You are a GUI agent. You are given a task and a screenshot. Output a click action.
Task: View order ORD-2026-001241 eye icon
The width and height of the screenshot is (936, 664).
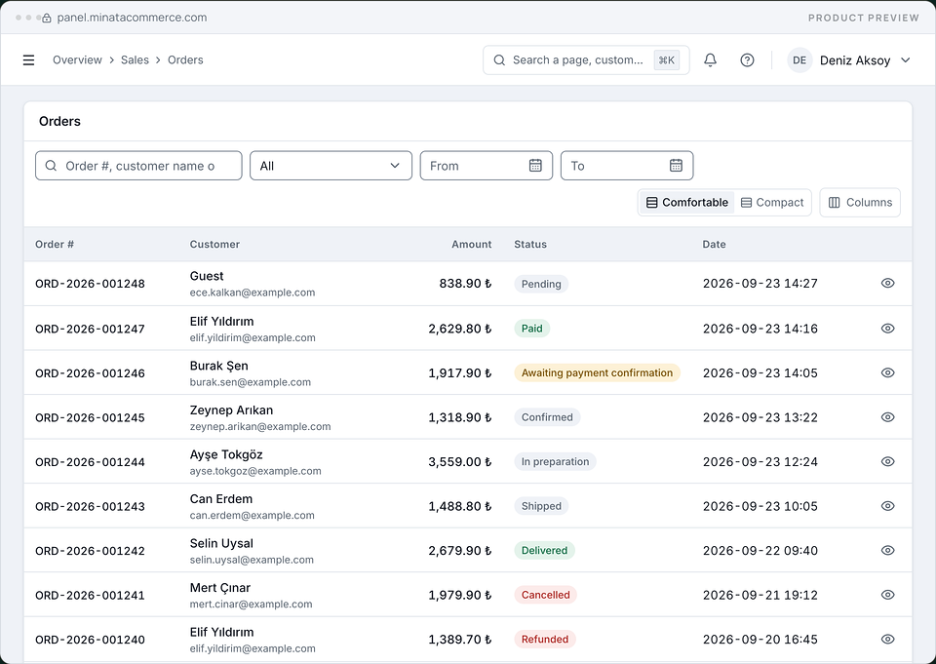(887, 595)
